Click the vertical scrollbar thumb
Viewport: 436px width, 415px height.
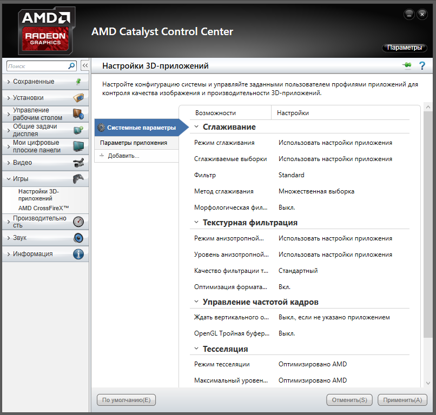(x=428, y=224)
